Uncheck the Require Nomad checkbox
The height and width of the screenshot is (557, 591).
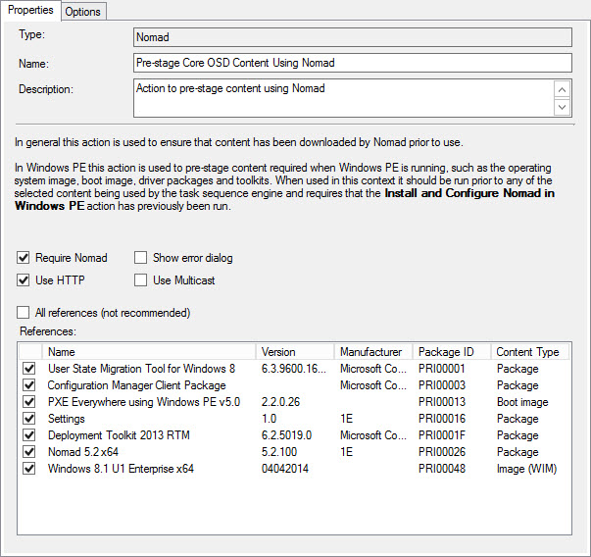pos(24,258)
